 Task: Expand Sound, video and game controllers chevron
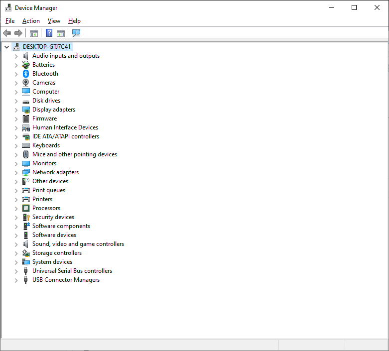tap(16, 244)
